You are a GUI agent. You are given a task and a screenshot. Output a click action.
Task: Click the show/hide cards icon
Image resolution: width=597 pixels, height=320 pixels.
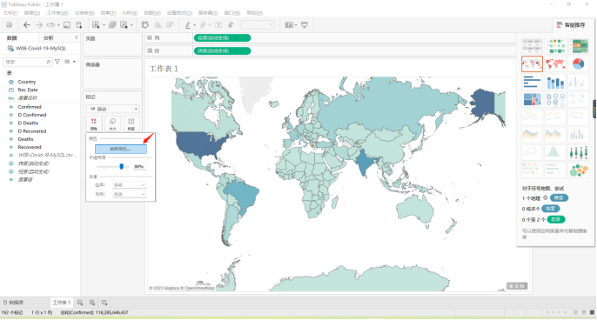point(289,25)
